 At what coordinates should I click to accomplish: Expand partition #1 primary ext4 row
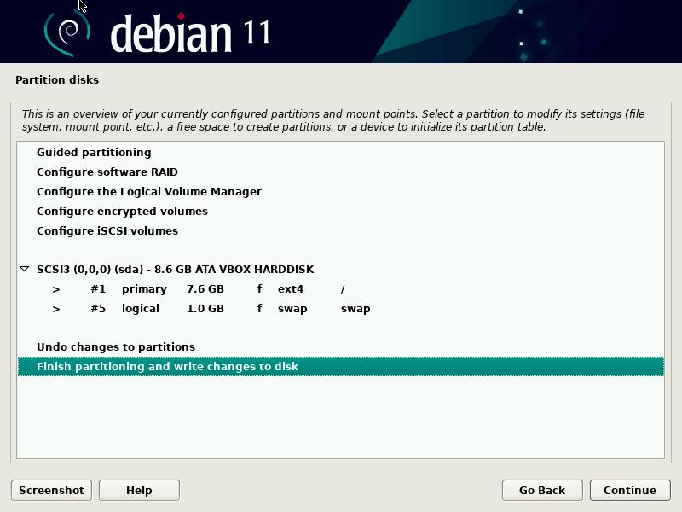click(55, 288)
